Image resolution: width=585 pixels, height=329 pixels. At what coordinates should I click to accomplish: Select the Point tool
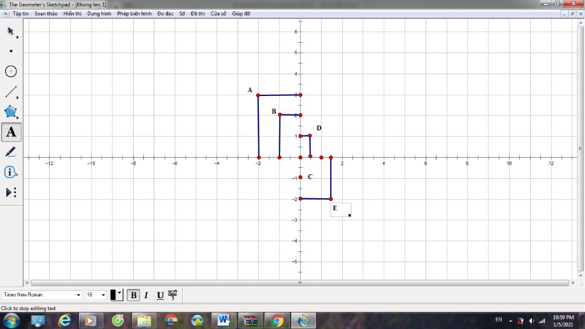11,51
